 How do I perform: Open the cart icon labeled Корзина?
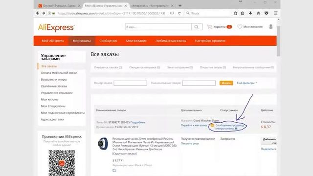click(x=209, y=27)
